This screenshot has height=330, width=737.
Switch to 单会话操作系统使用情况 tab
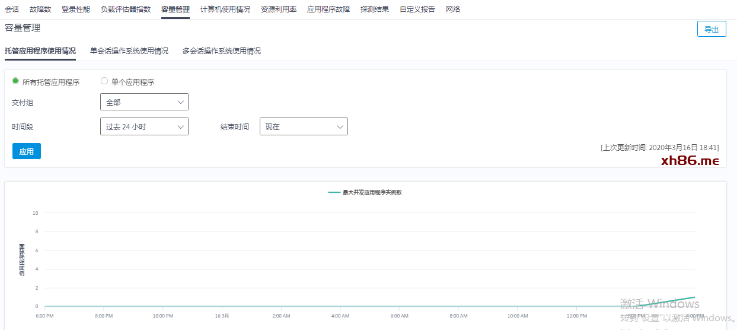pyautogui.click(x=129, y=51)
